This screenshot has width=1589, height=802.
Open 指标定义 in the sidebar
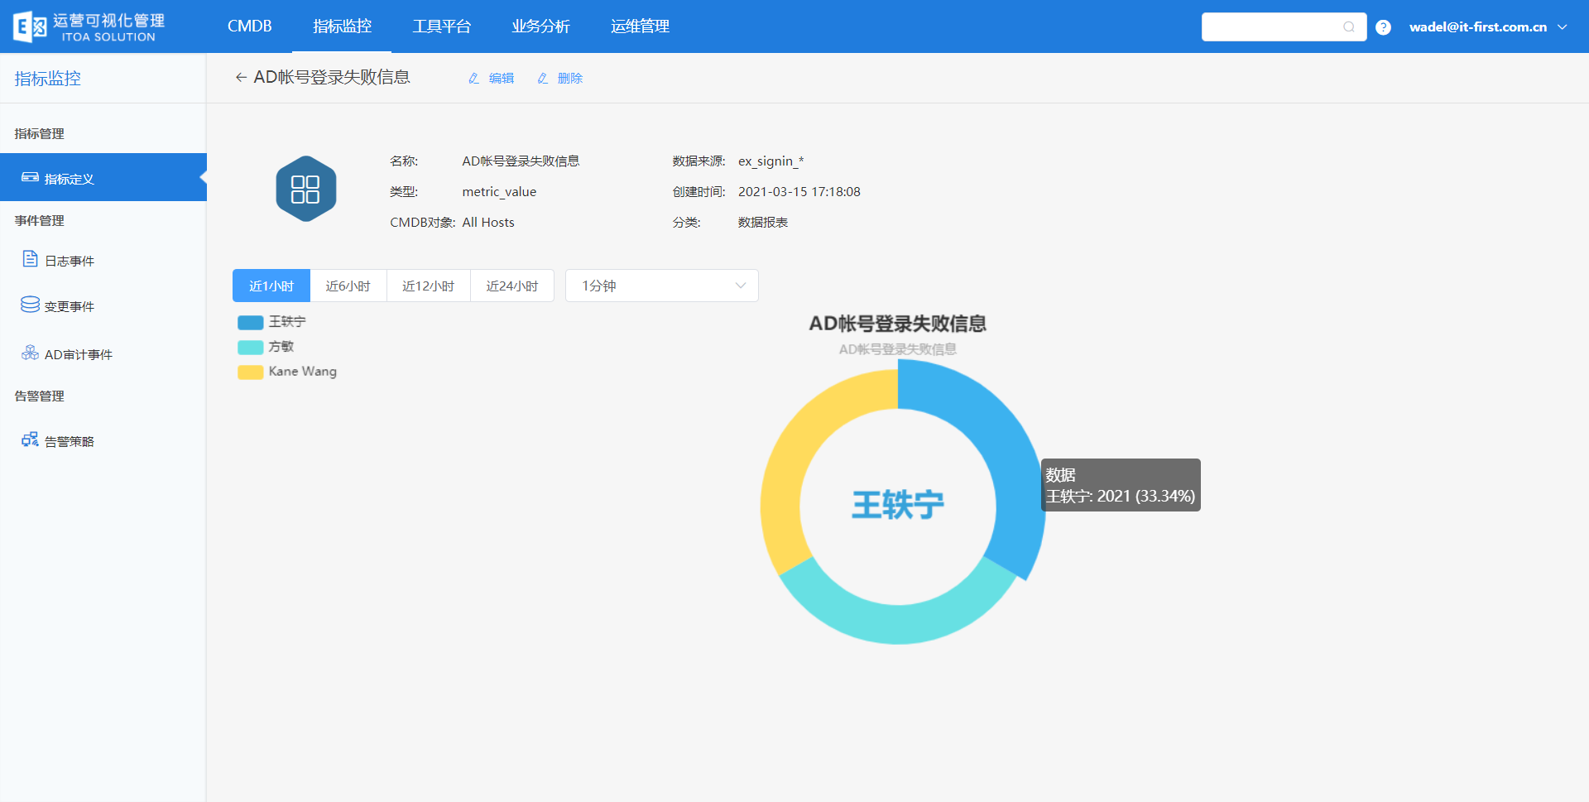click(x=103, y=177)
